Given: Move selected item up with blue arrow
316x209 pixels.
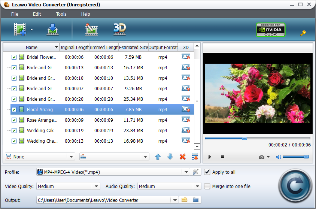Looking at the screenshot, I should point(158,157).
